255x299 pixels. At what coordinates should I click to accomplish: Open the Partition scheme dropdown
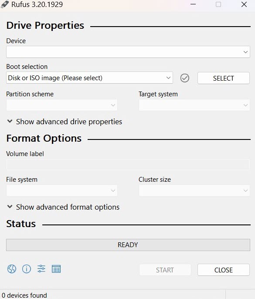pyautogui.click(x=62, y=105)
